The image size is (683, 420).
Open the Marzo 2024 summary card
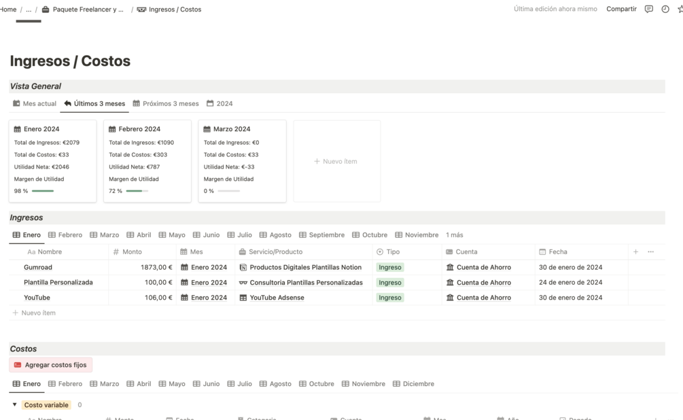(x=242, y=161)
